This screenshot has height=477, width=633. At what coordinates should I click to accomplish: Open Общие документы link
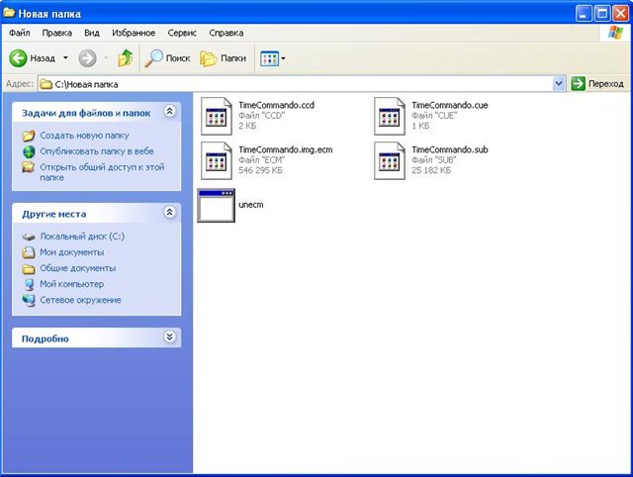78,268
